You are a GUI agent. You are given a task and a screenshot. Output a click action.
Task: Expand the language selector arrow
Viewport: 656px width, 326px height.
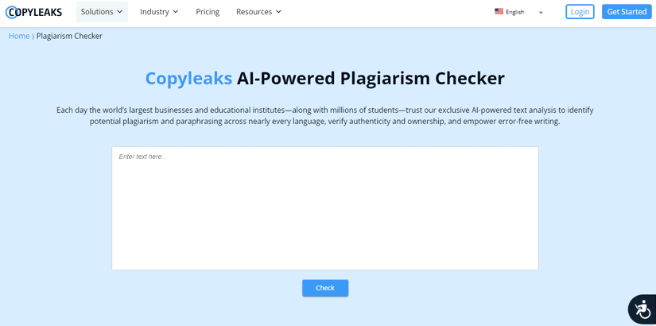pos(541,13)
